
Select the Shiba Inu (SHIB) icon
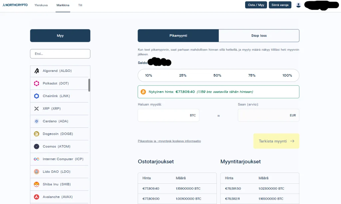[x=37, y=184]
